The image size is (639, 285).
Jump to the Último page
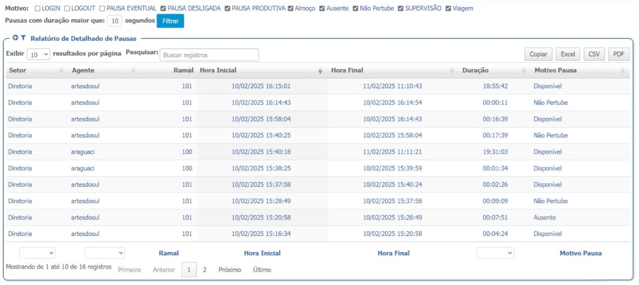[x=262, y=270]
